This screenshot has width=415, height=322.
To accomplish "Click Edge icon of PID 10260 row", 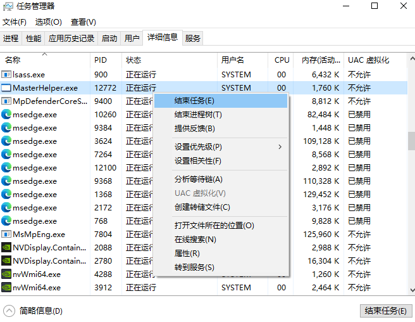I will coord(6,114).
